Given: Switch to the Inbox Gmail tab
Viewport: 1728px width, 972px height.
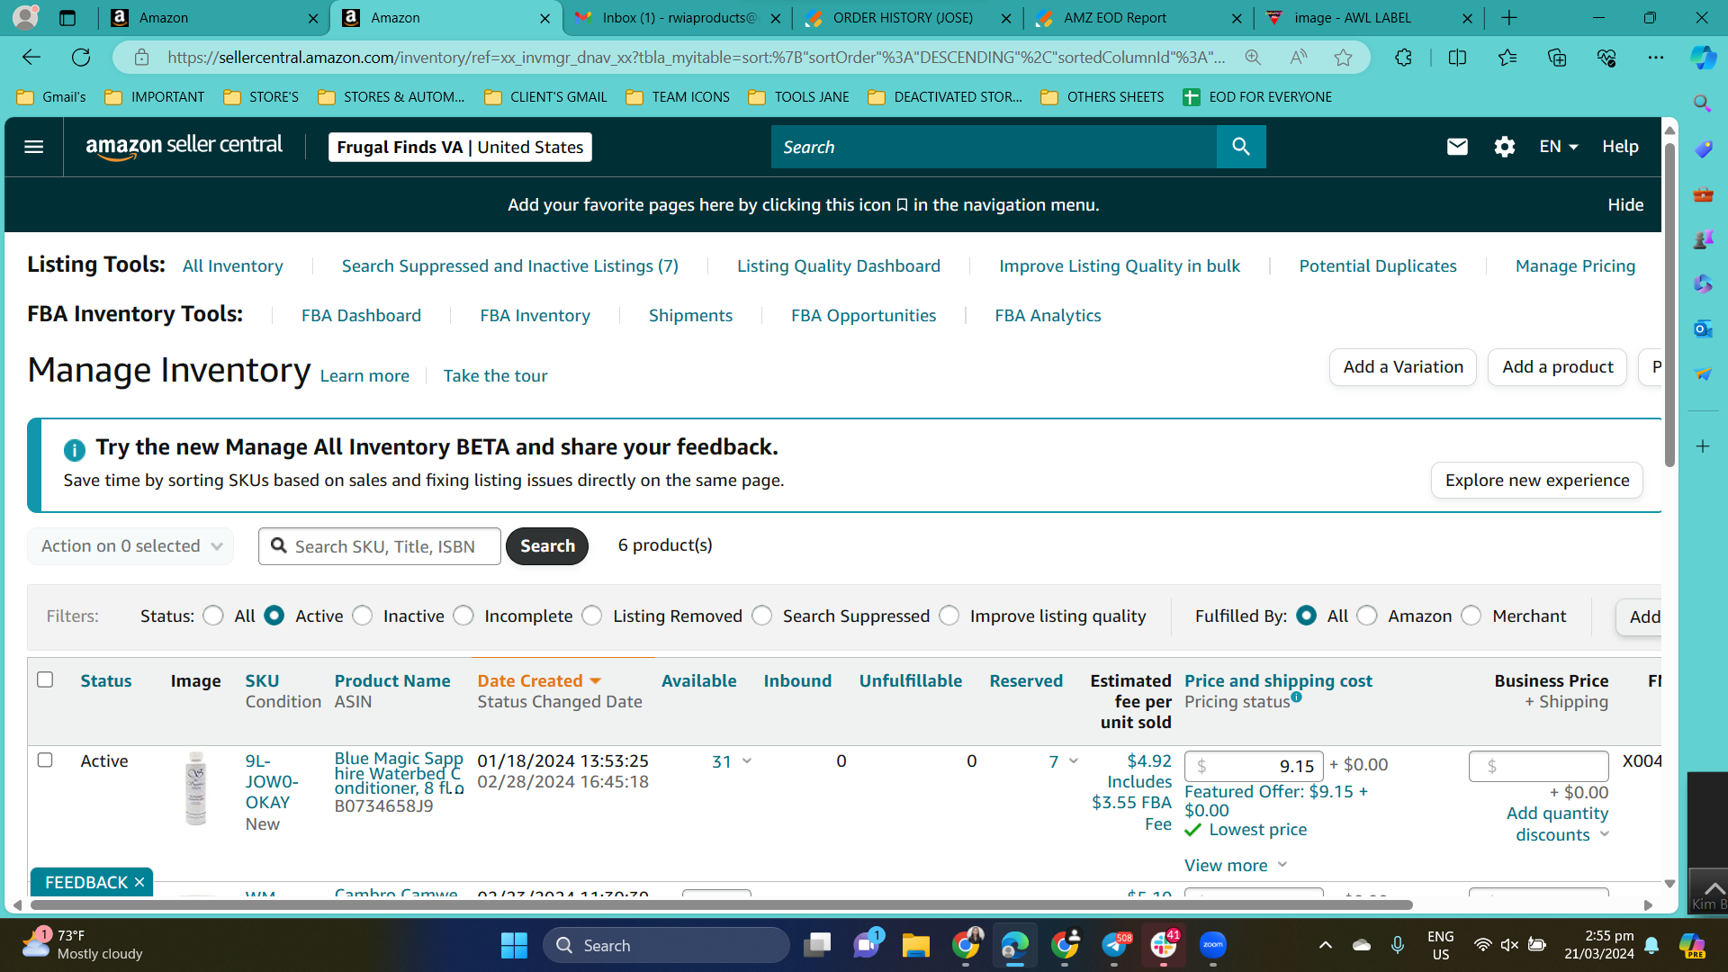Looking at the screenshot, I should click(679, 18).
